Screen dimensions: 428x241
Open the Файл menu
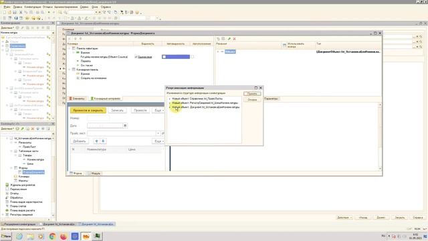click(x=7, y=7)
